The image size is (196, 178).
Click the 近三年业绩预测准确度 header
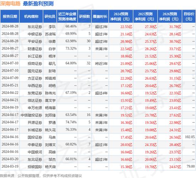(x=67, y=16)
